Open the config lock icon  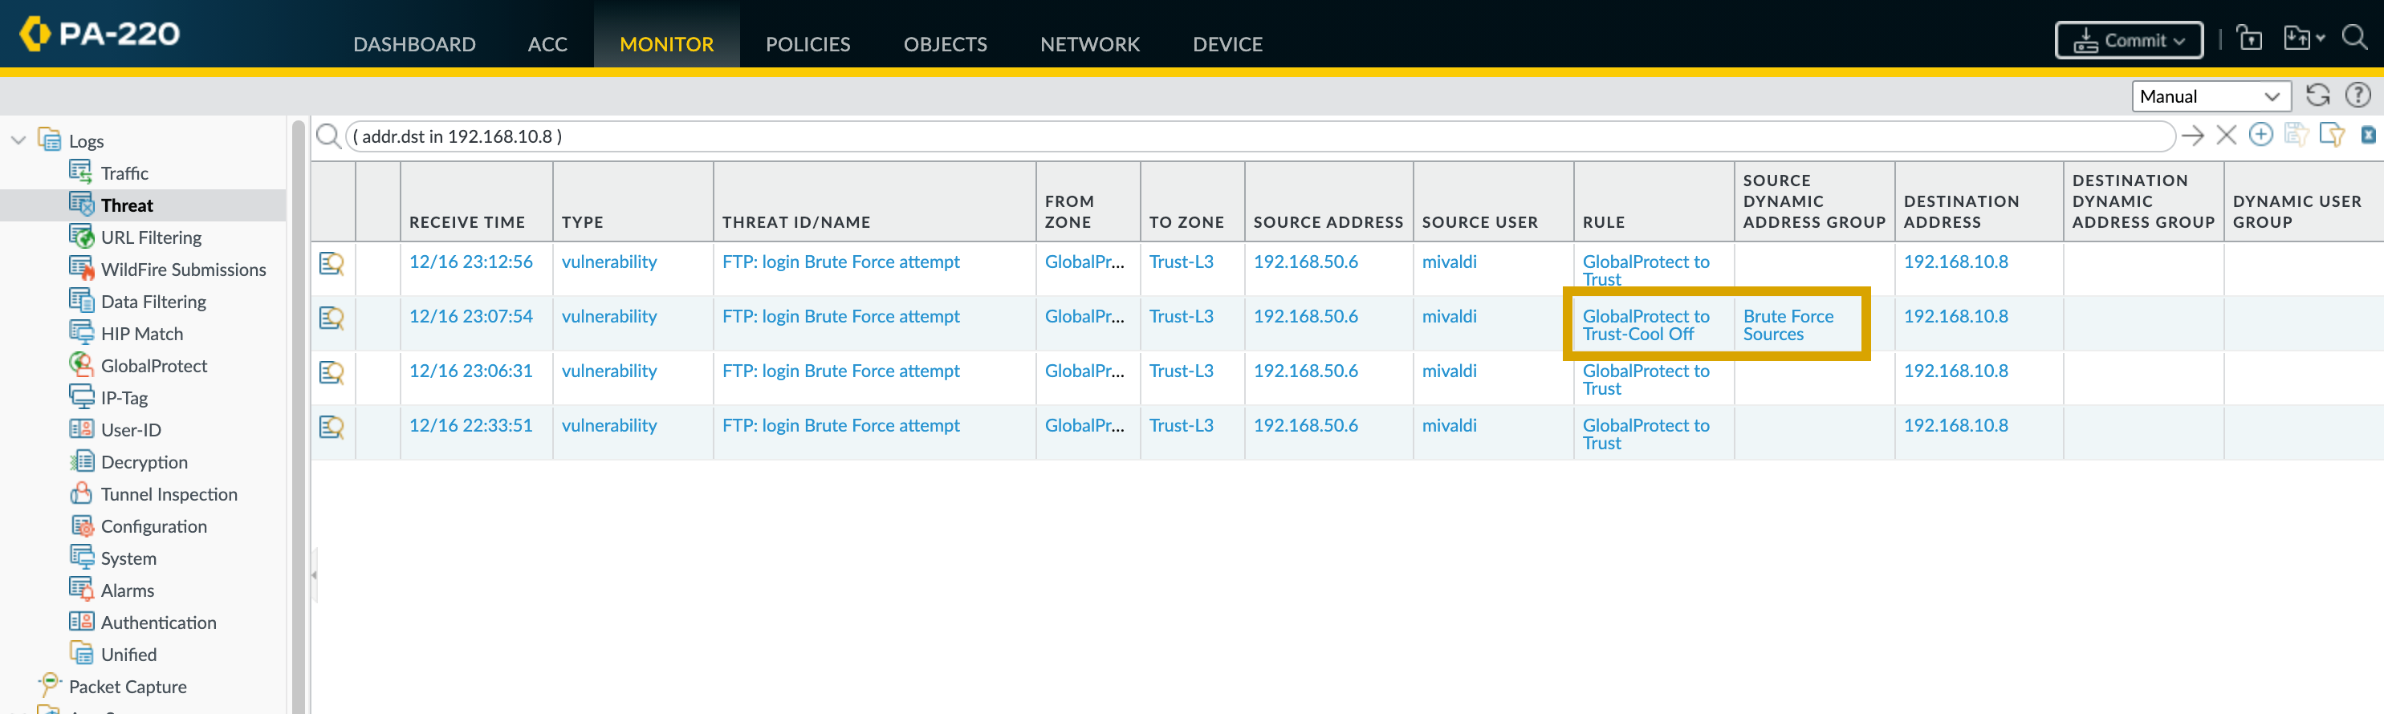pyautogui.click(x=2249, y=39)
